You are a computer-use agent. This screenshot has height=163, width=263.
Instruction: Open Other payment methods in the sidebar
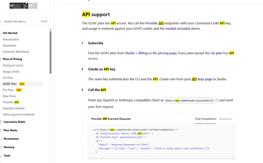point(19,115)
